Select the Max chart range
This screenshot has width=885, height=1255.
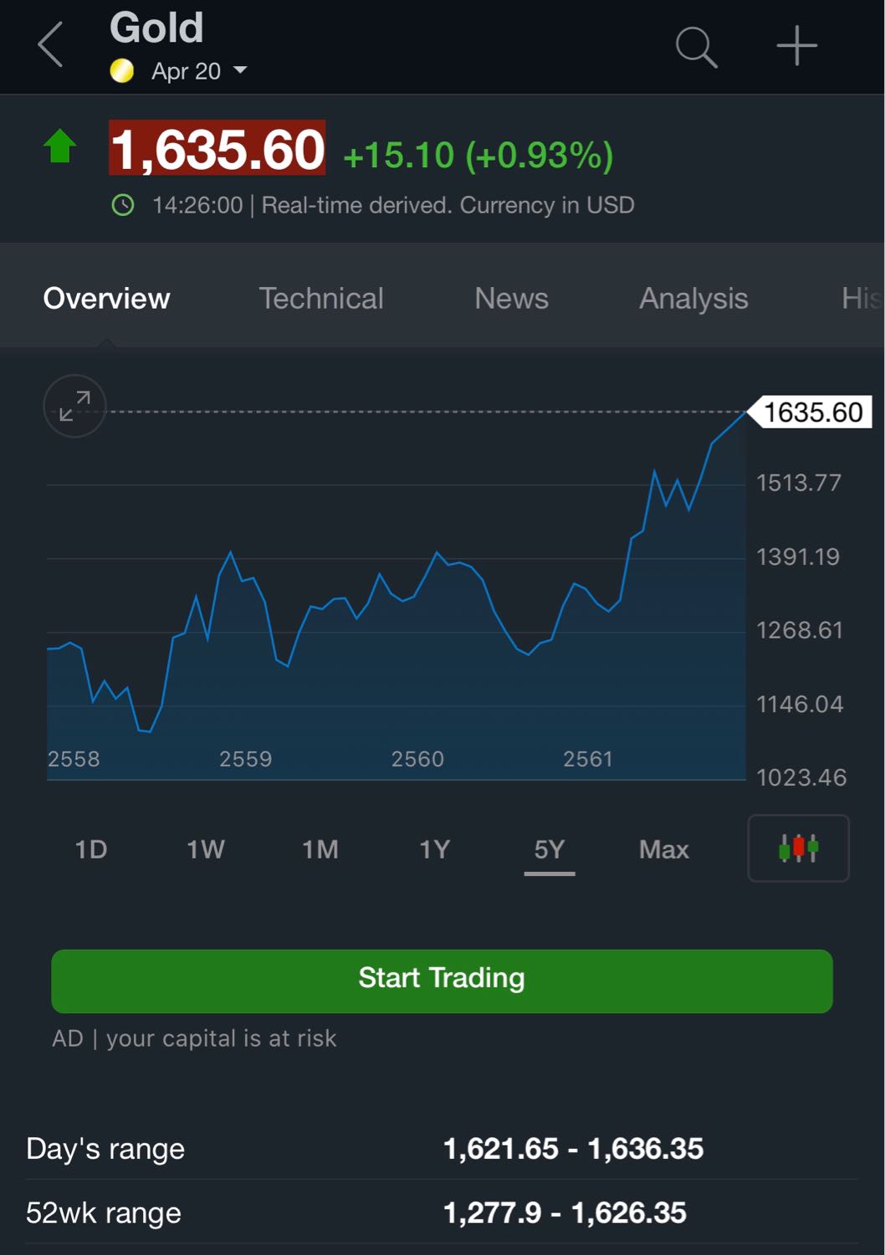tap(663, 850)
